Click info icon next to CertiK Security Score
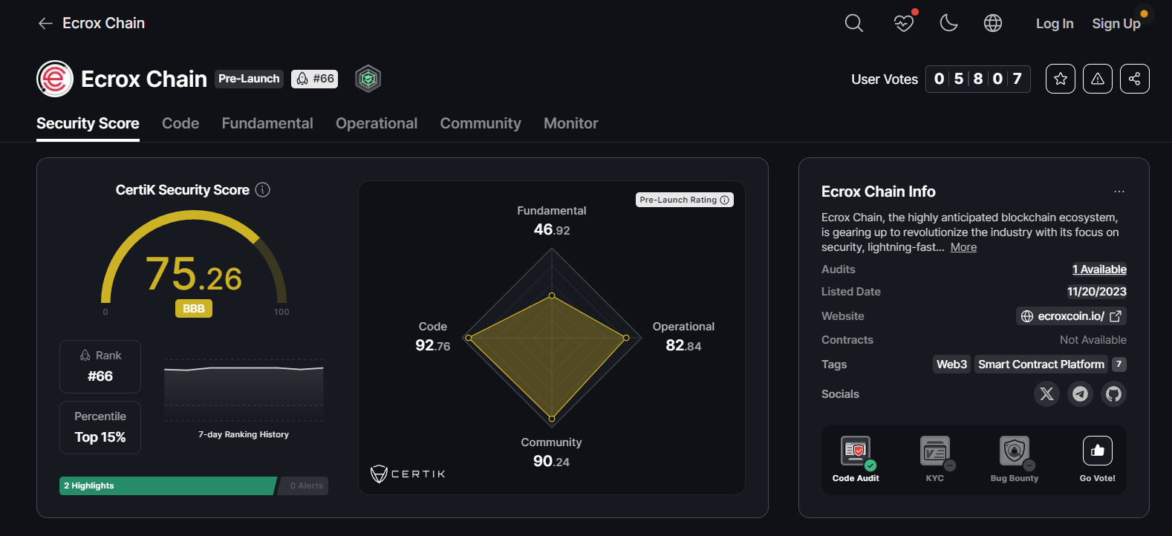The width and height of the screenshot is (1172, 536). [263, 190]
